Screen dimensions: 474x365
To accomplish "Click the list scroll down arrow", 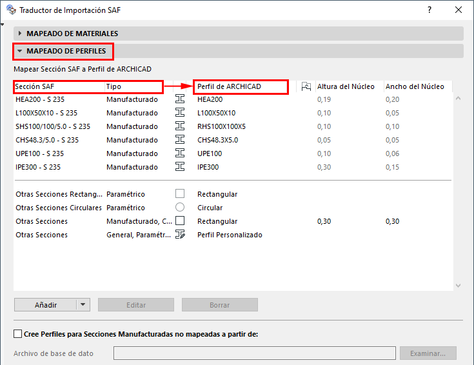I will 458,286.
